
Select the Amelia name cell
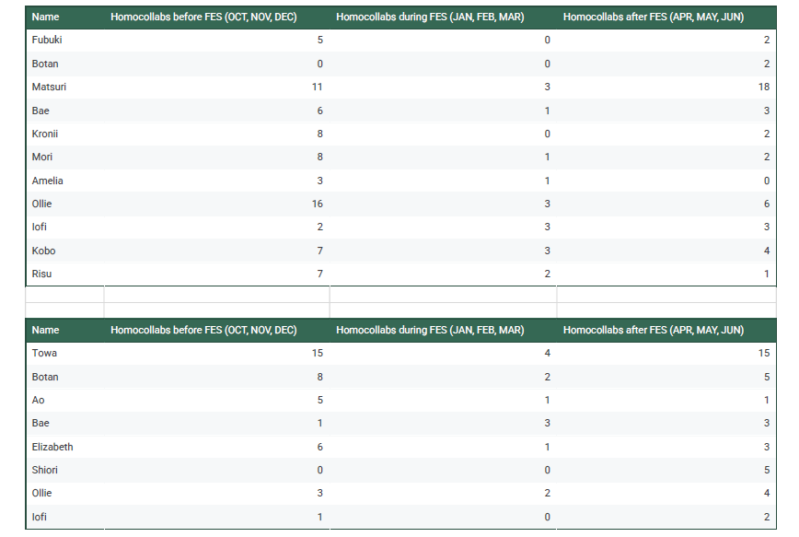pyautogui.click(x=64, y=181)
